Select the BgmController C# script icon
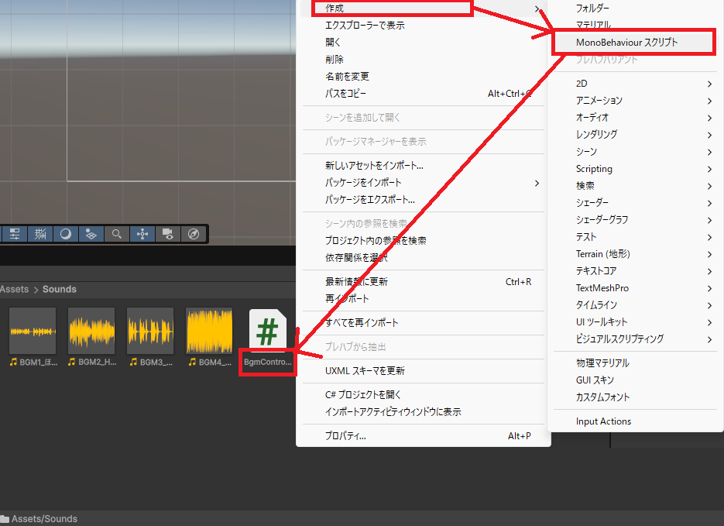The width and height of the screenshot is (724, 526). pyautogui.click(x=267, y=332)
